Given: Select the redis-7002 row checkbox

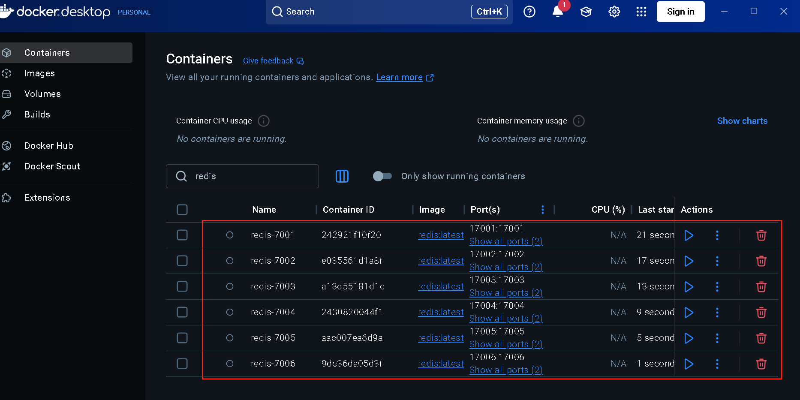Looking at the screenshot, I should [x=182, y=261].
